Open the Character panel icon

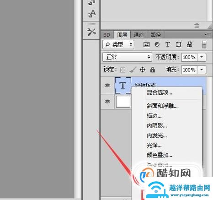[x=91, y=14]
